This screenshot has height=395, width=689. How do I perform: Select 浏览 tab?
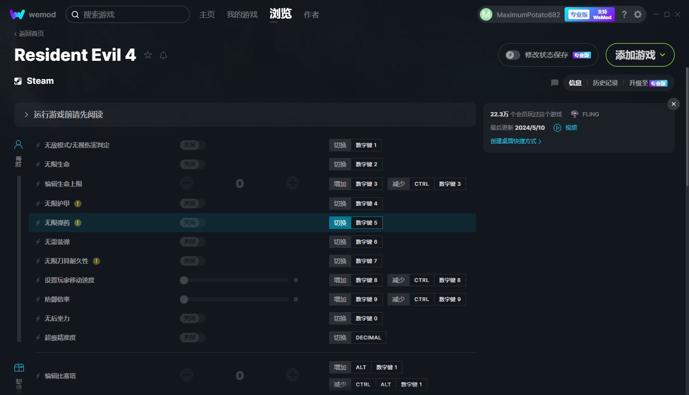click(x=281, y=13)
